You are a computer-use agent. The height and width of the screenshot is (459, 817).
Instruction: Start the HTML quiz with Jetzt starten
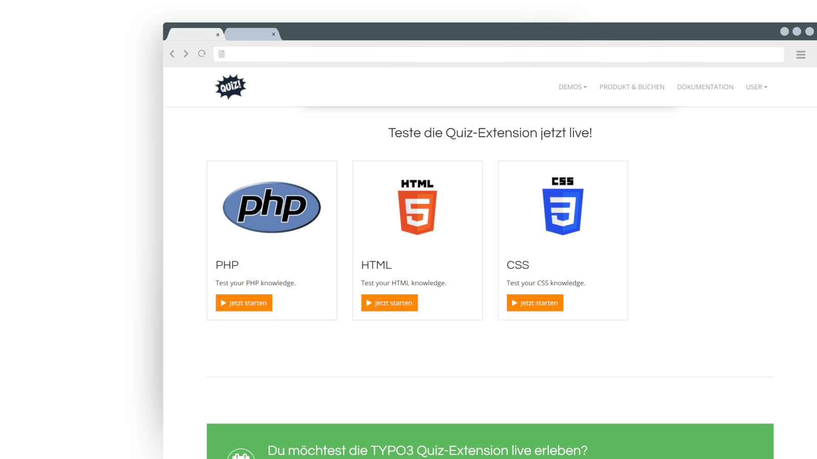390,303
